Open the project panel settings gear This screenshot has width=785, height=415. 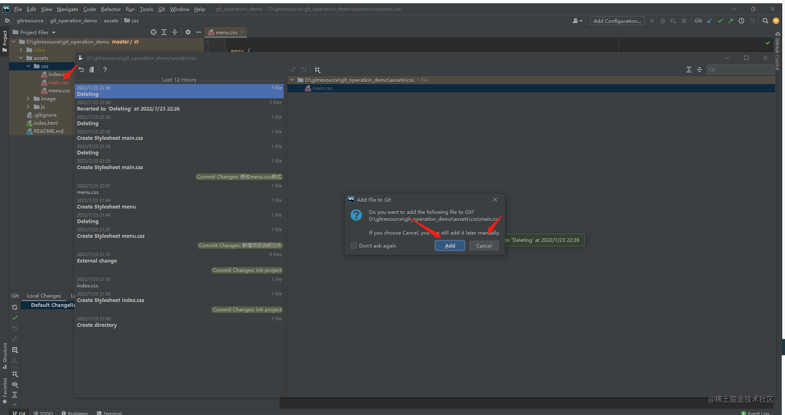tap(188, 32)
